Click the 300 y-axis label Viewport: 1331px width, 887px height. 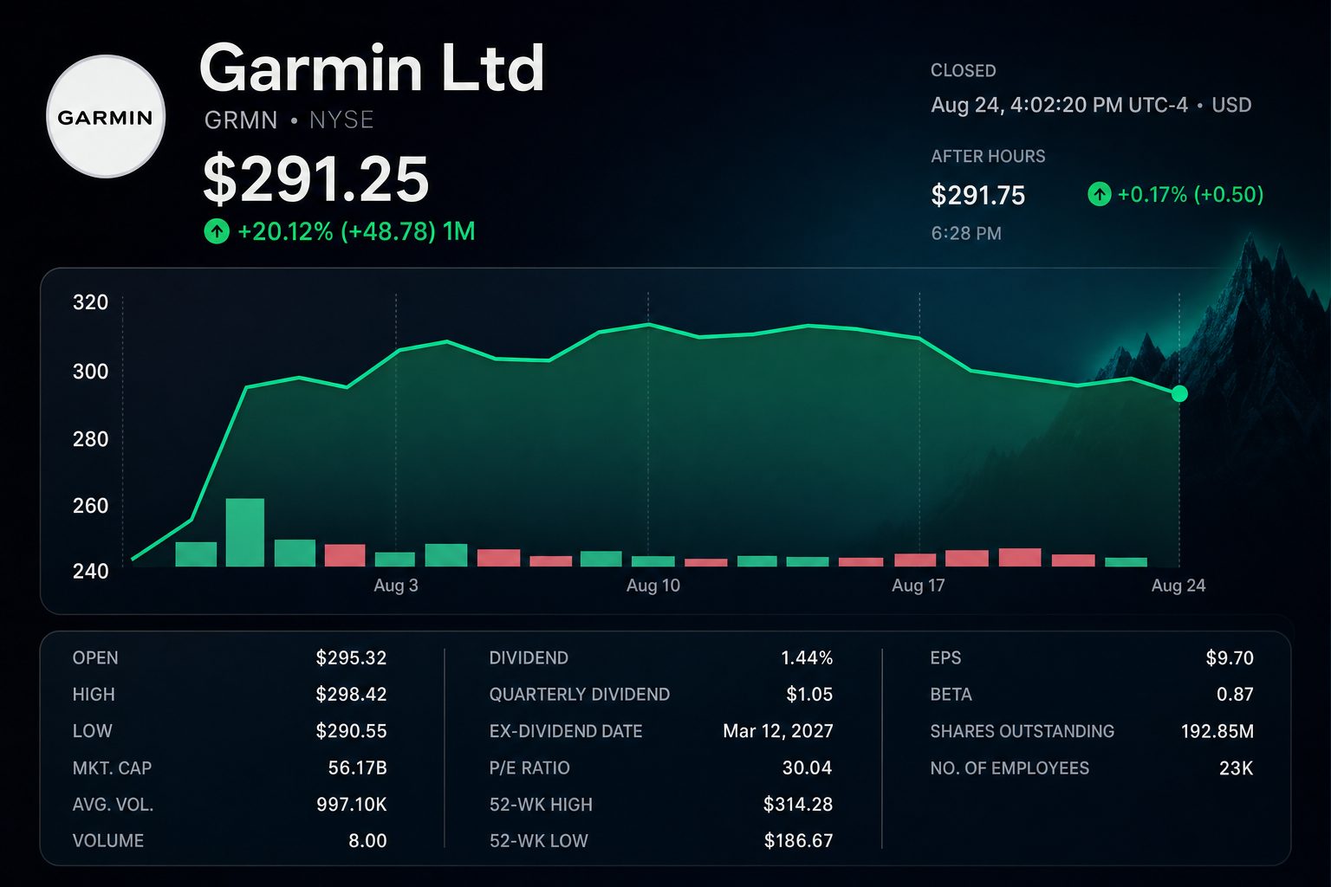point(90,372)
